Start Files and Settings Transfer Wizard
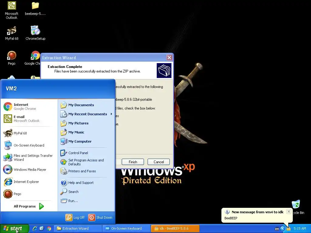 29,157
